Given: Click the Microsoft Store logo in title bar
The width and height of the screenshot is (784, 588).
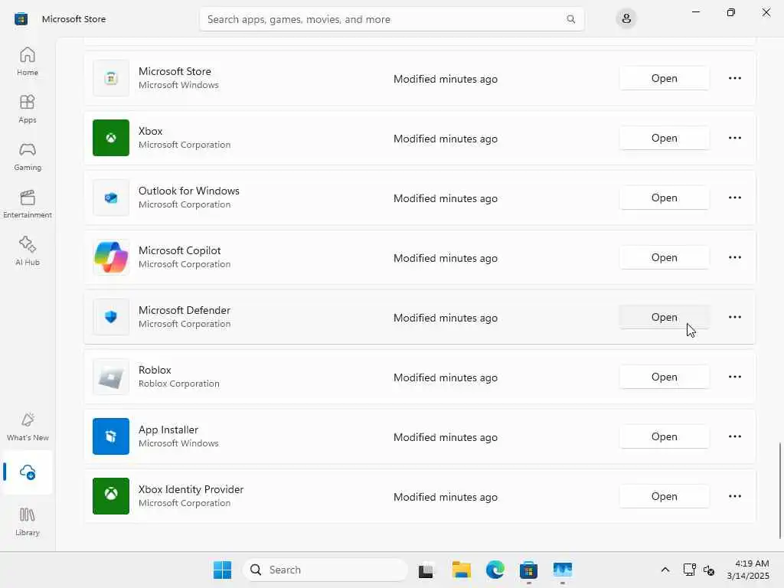Looking at the screenshot, I should (x=21, y=19).
